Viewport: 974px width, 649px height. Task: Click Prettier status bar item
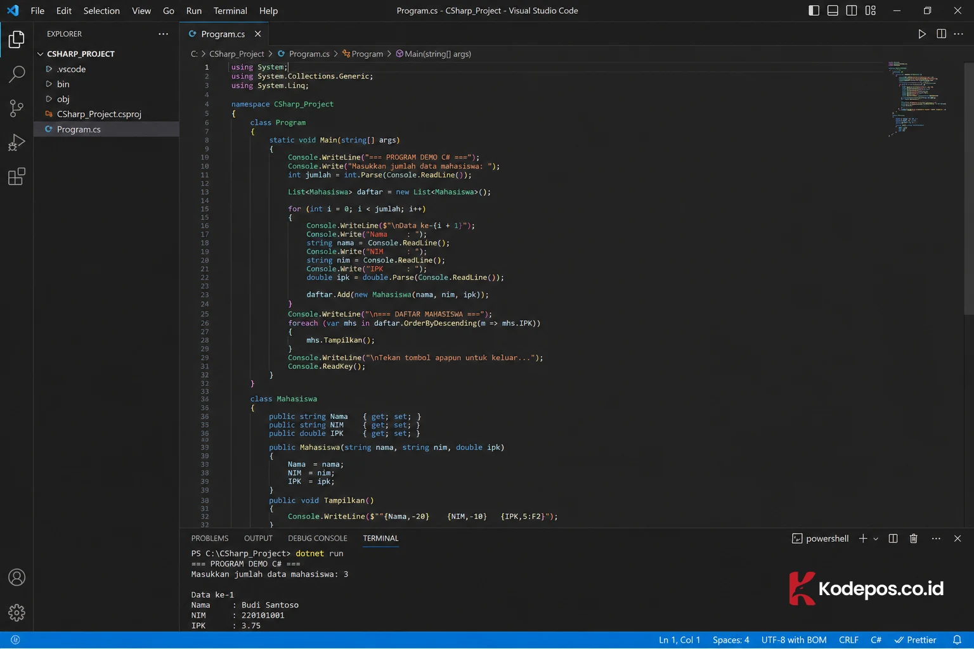pyautogui.click(x=915, y=640)
